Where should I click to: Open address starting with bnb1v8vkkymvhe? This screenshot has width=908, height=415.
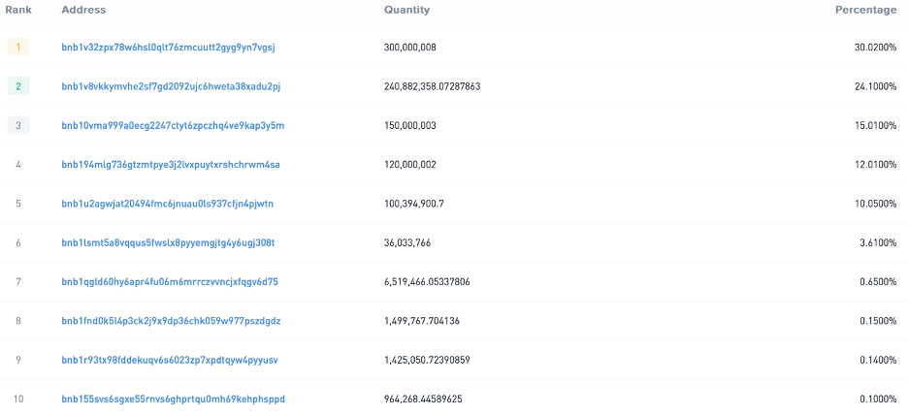[171, 86]
